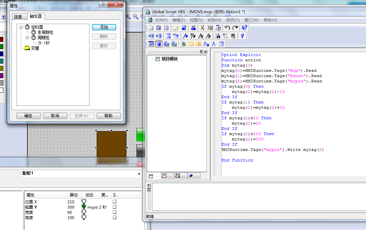Tick the checkbox in the 宽度 row
The image size is (366, 230).
(115, 212)
